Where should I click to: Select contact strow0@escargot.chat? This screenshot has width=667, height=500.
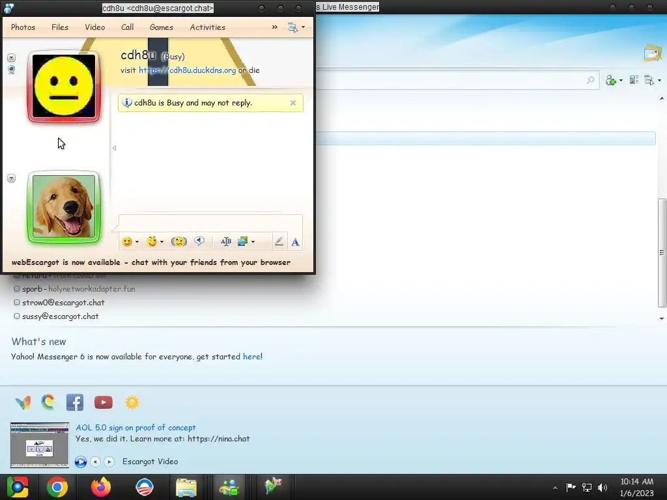(59, 302)
